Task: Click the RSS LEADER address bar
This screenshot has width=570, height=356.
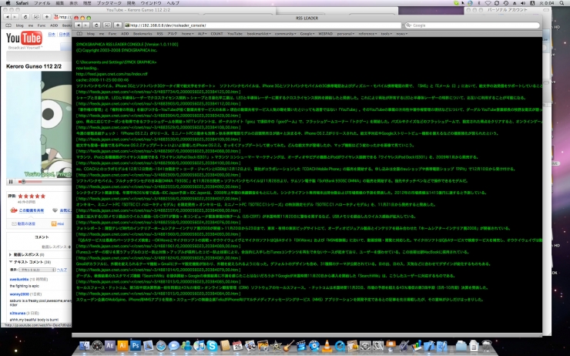Action: [x=263, y=25]
